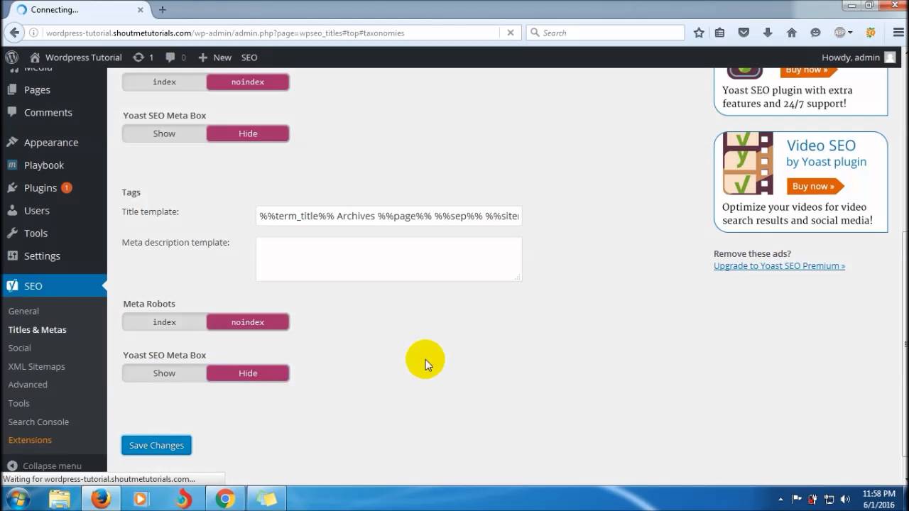Stop loading with the address bar X
Screen dimensions: 909x511
coord(510,33)
